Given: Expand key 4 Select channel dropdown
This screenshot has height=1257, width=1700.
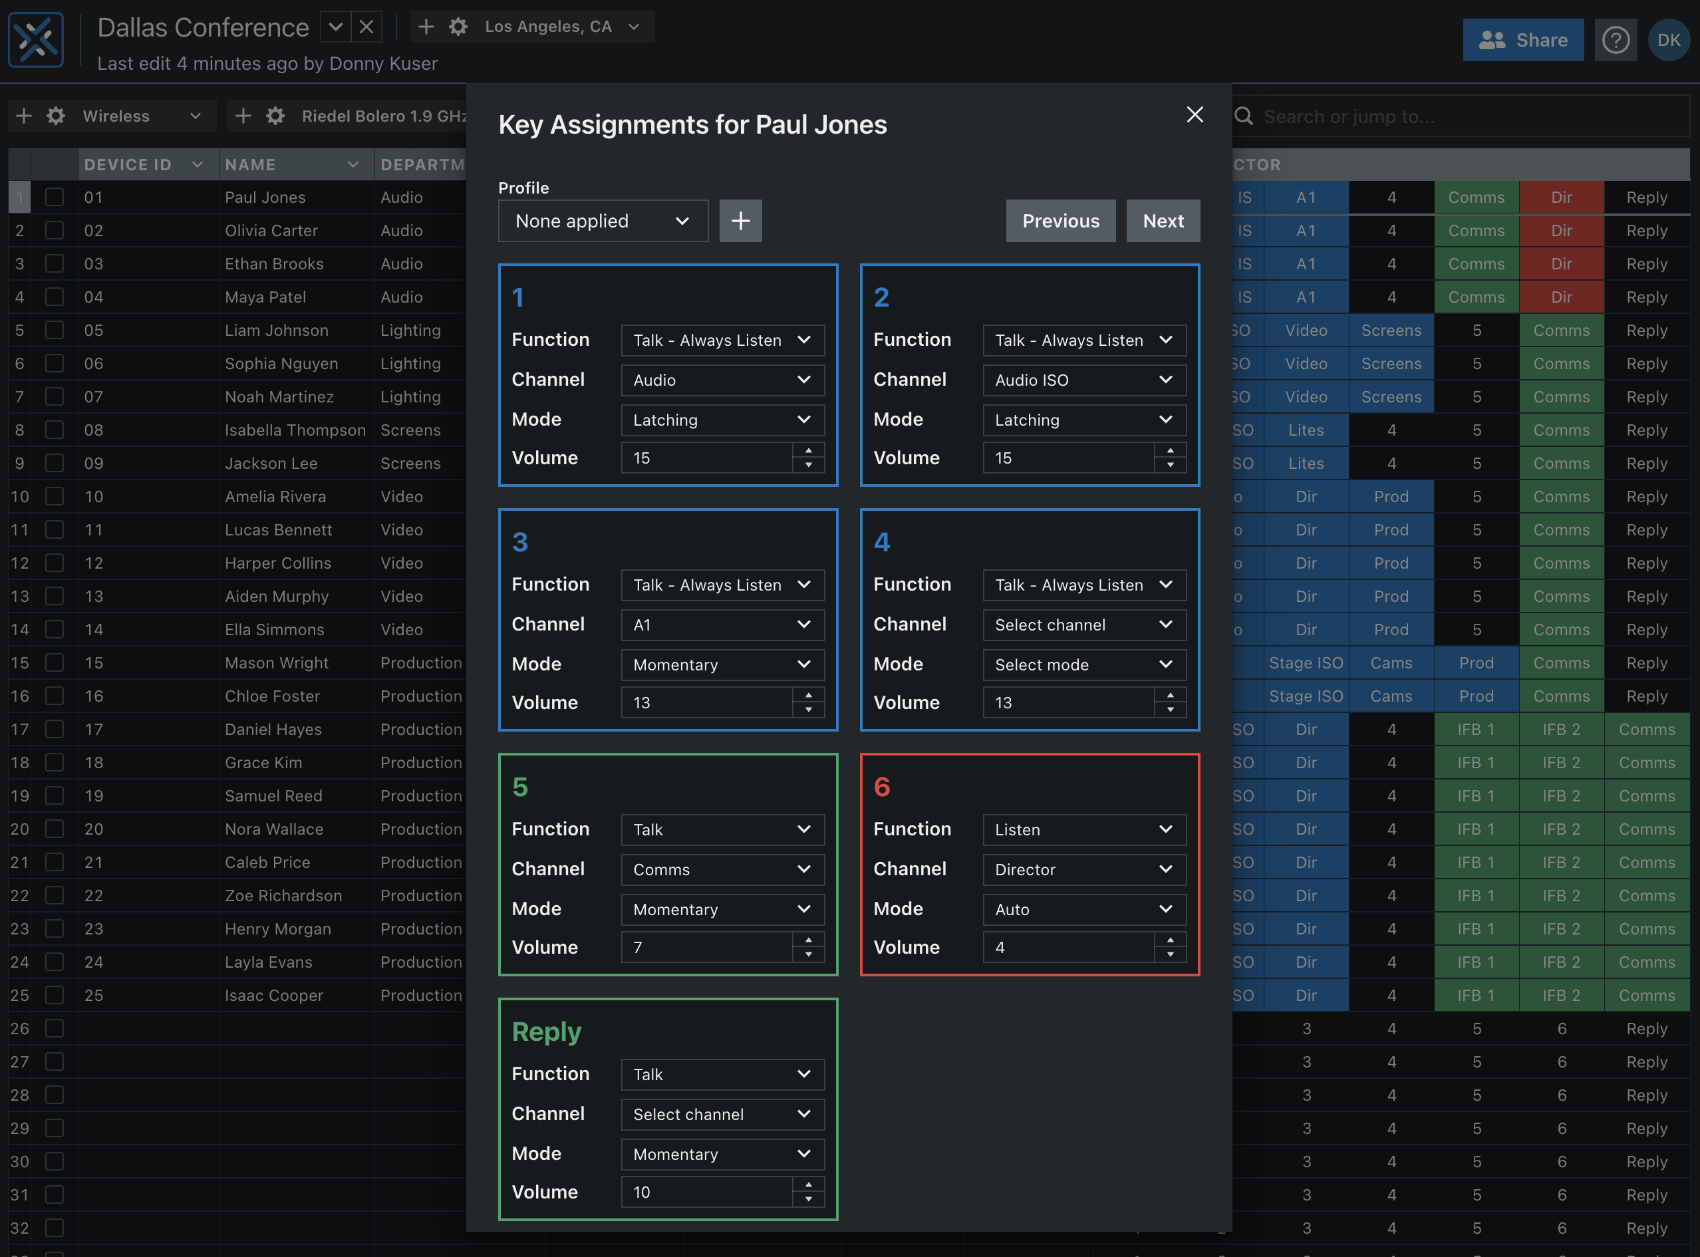Looking at the screenshot, I should coord(1083,625).
